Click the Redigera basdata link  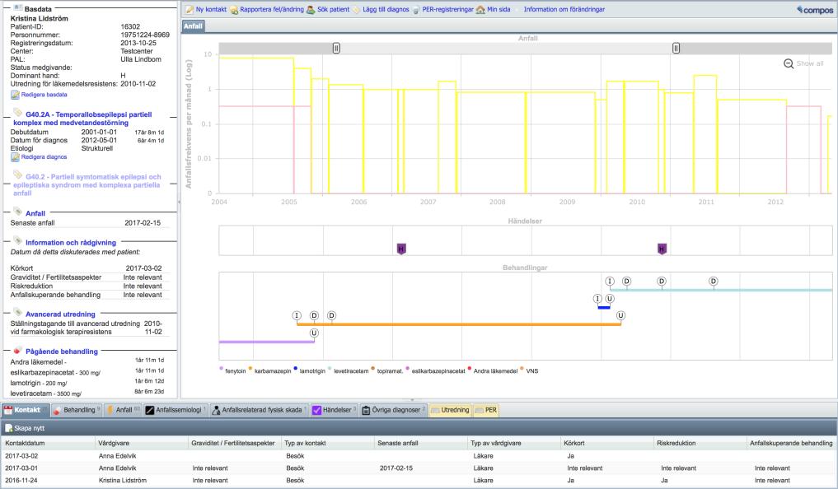click(44, 95)
